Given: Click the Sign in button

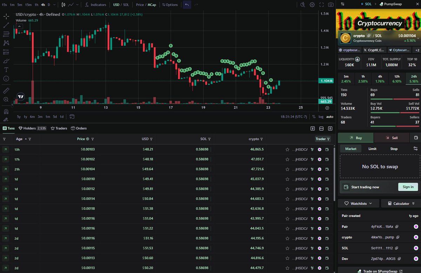Looking at the screenshot, I should (408, 187).
